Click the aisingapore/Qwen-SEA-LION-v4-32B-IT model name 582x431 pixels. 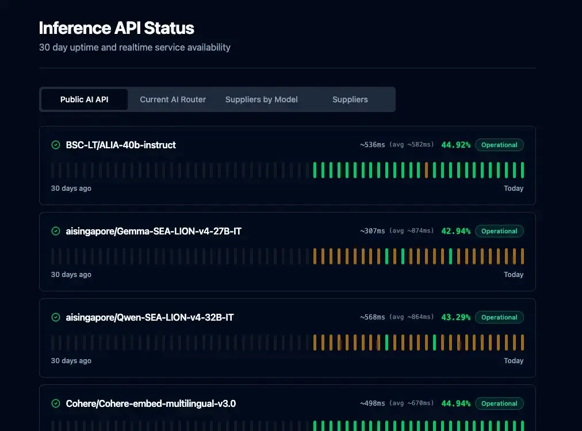150,317
